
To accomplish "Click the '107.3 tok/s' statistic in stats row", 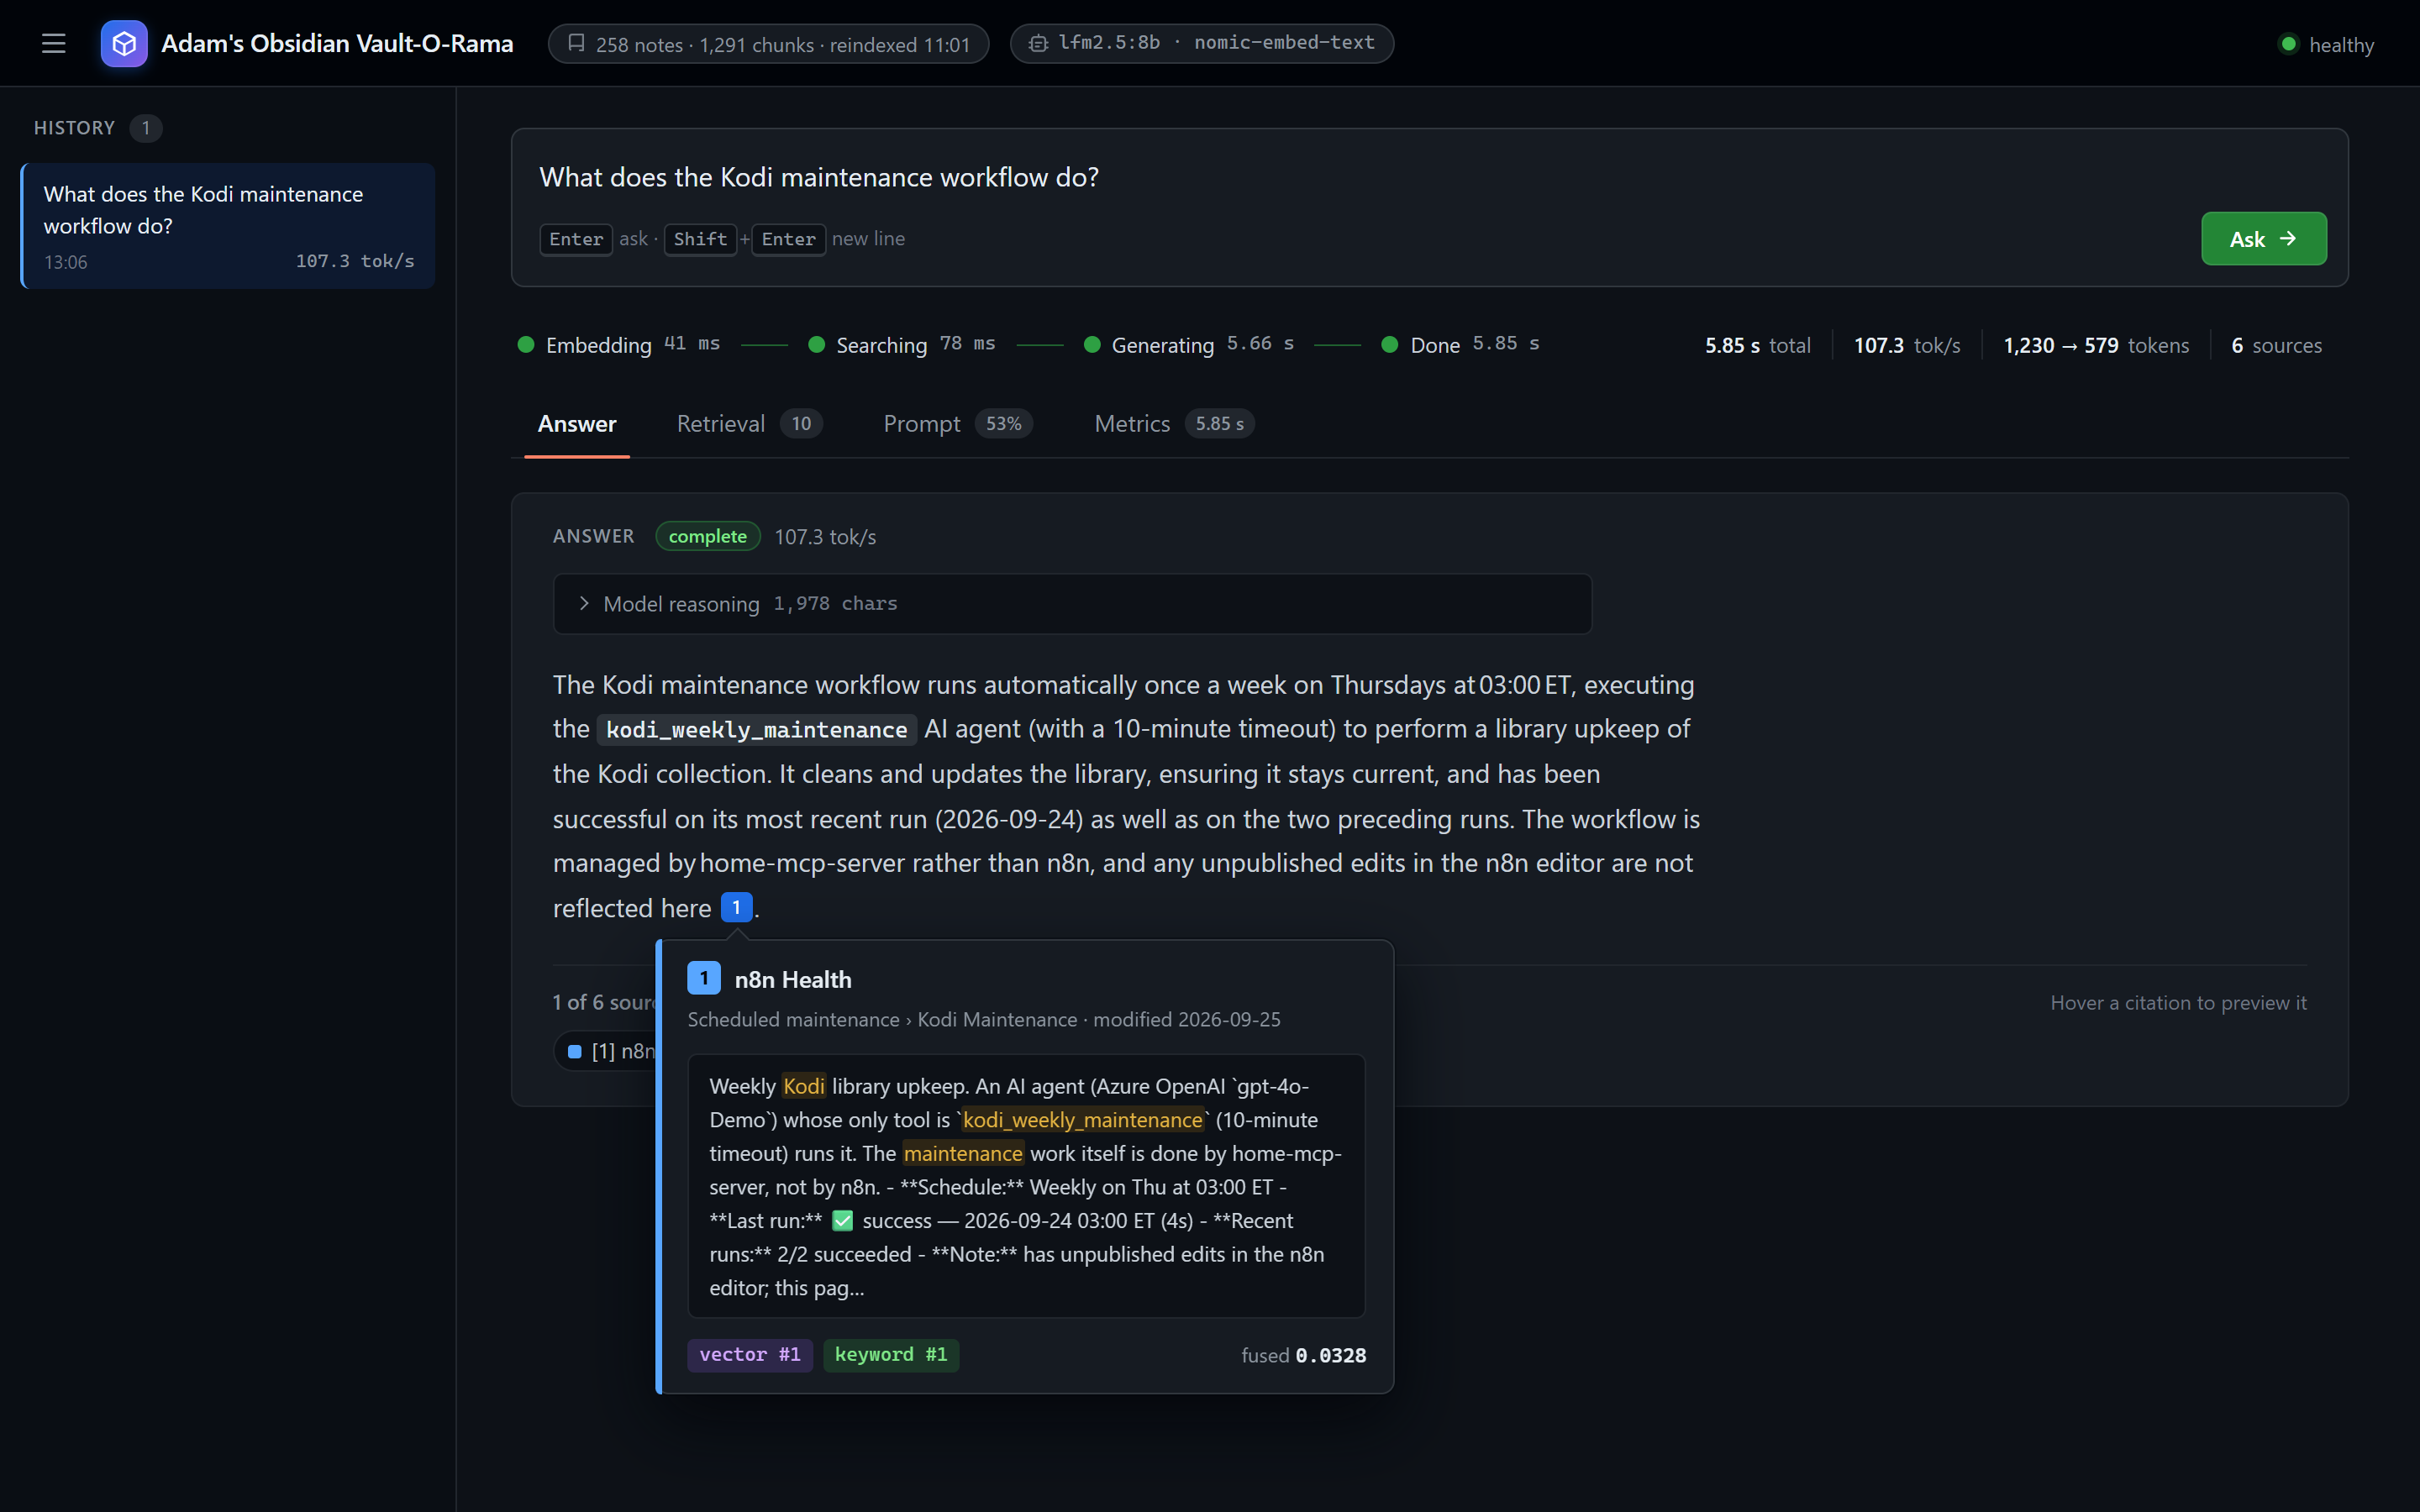I will 1906,345.
